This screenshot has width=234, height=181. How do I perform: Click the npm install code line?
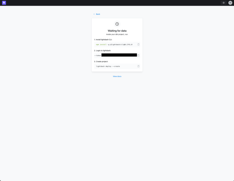(114, 45)
